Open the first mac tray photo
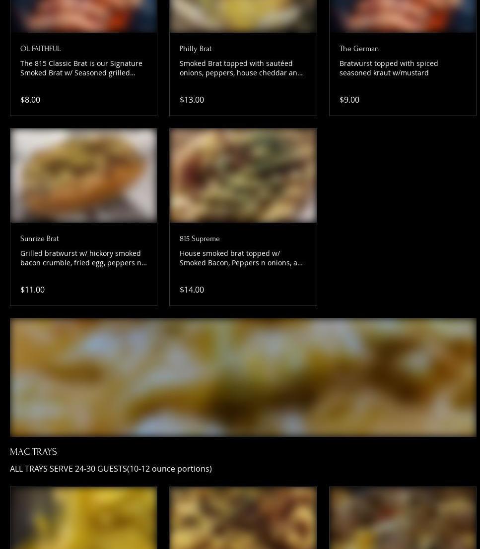Image resolution: width=480 pixels, height=549 pixels. 83,518
